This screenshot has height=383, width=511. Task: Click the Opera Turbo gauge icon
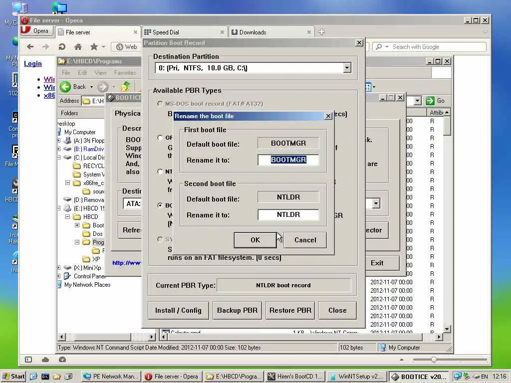pos(62,360)
